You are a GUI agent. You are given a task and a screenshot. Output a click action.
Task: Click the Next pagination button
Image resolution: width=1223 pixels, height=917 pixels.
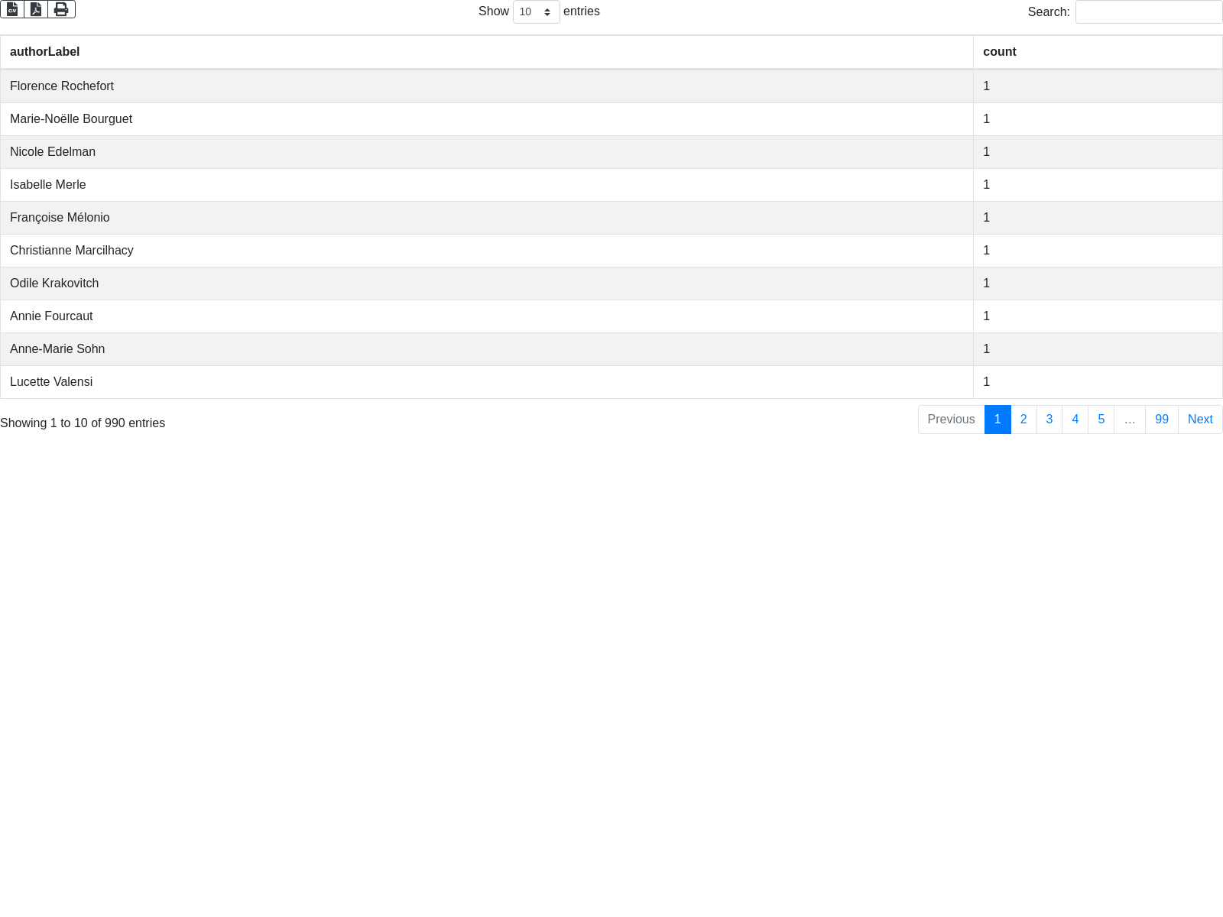(1200, 420)
